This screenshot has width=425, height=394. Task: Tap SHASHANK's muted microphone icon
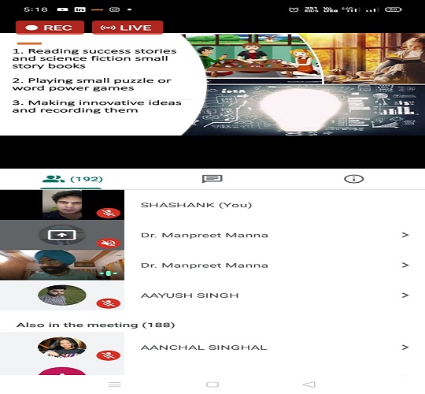point(109,213)
